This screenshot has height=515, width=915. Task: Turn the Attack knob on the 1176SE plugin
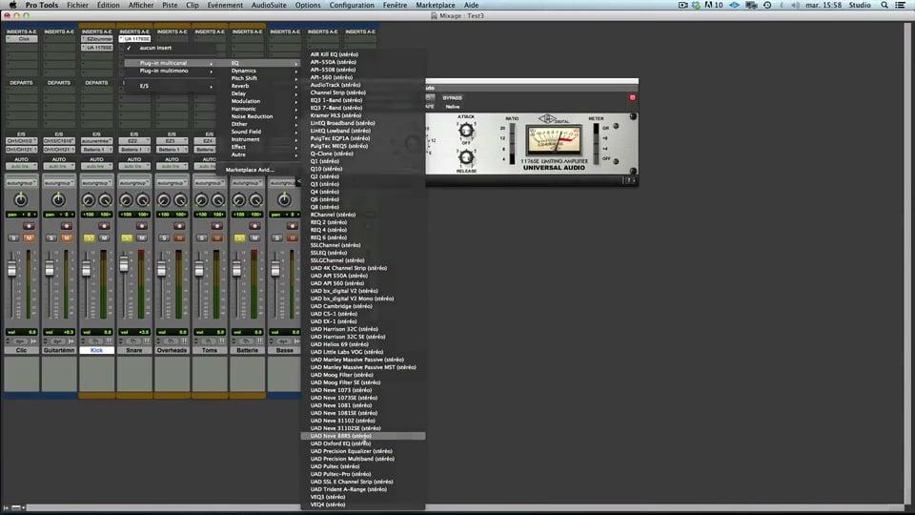466,130
